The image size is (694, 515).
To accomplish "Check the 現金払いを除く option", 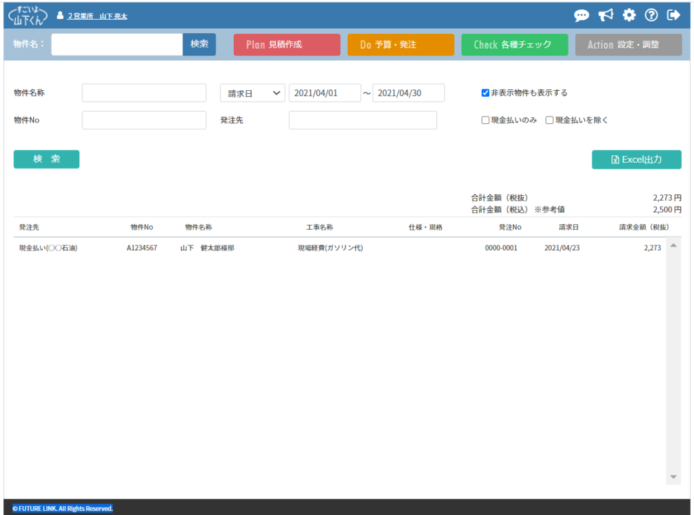I will click(x=550, y=120).
